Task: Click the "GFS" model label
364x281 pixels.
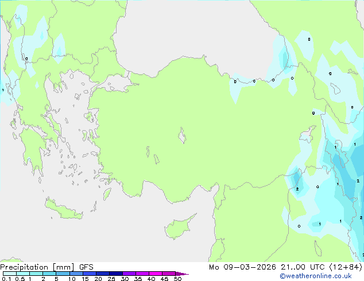Action: click(86, 267)
